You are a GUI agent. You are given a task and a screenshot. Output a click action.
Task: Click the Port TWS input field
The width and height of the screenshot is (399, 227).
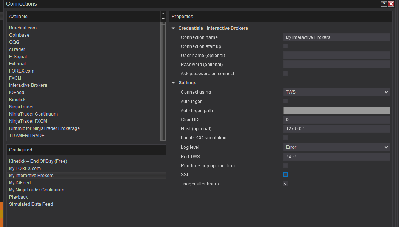tap(336, 157)
